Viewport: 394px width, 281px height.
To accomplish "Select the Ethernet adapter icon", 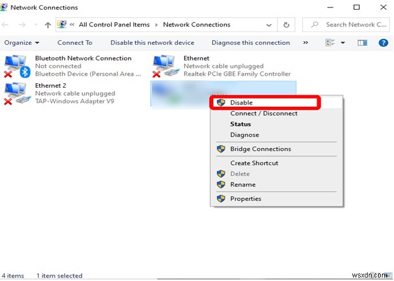I will [x=166, y=66].
